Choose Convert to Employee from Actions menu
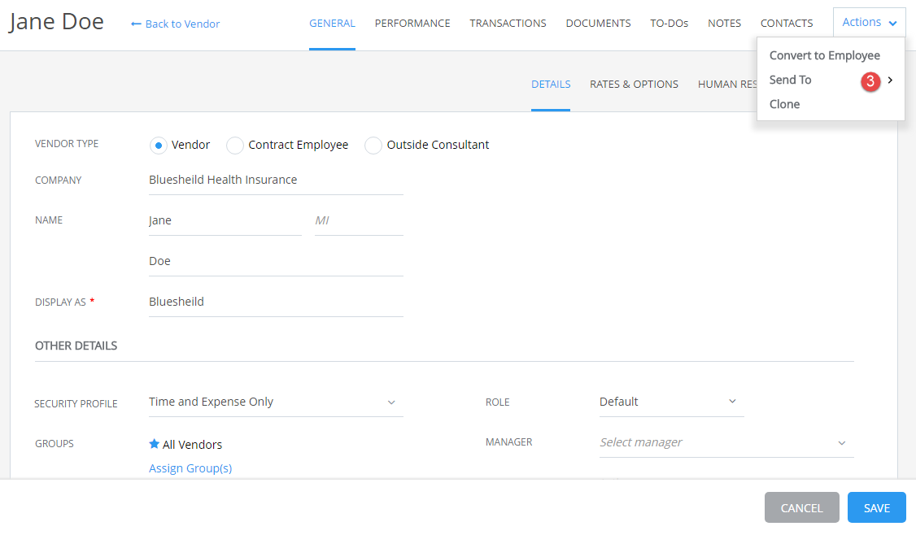Viewport: 916px width, 535px height. [x=824, y=55]
